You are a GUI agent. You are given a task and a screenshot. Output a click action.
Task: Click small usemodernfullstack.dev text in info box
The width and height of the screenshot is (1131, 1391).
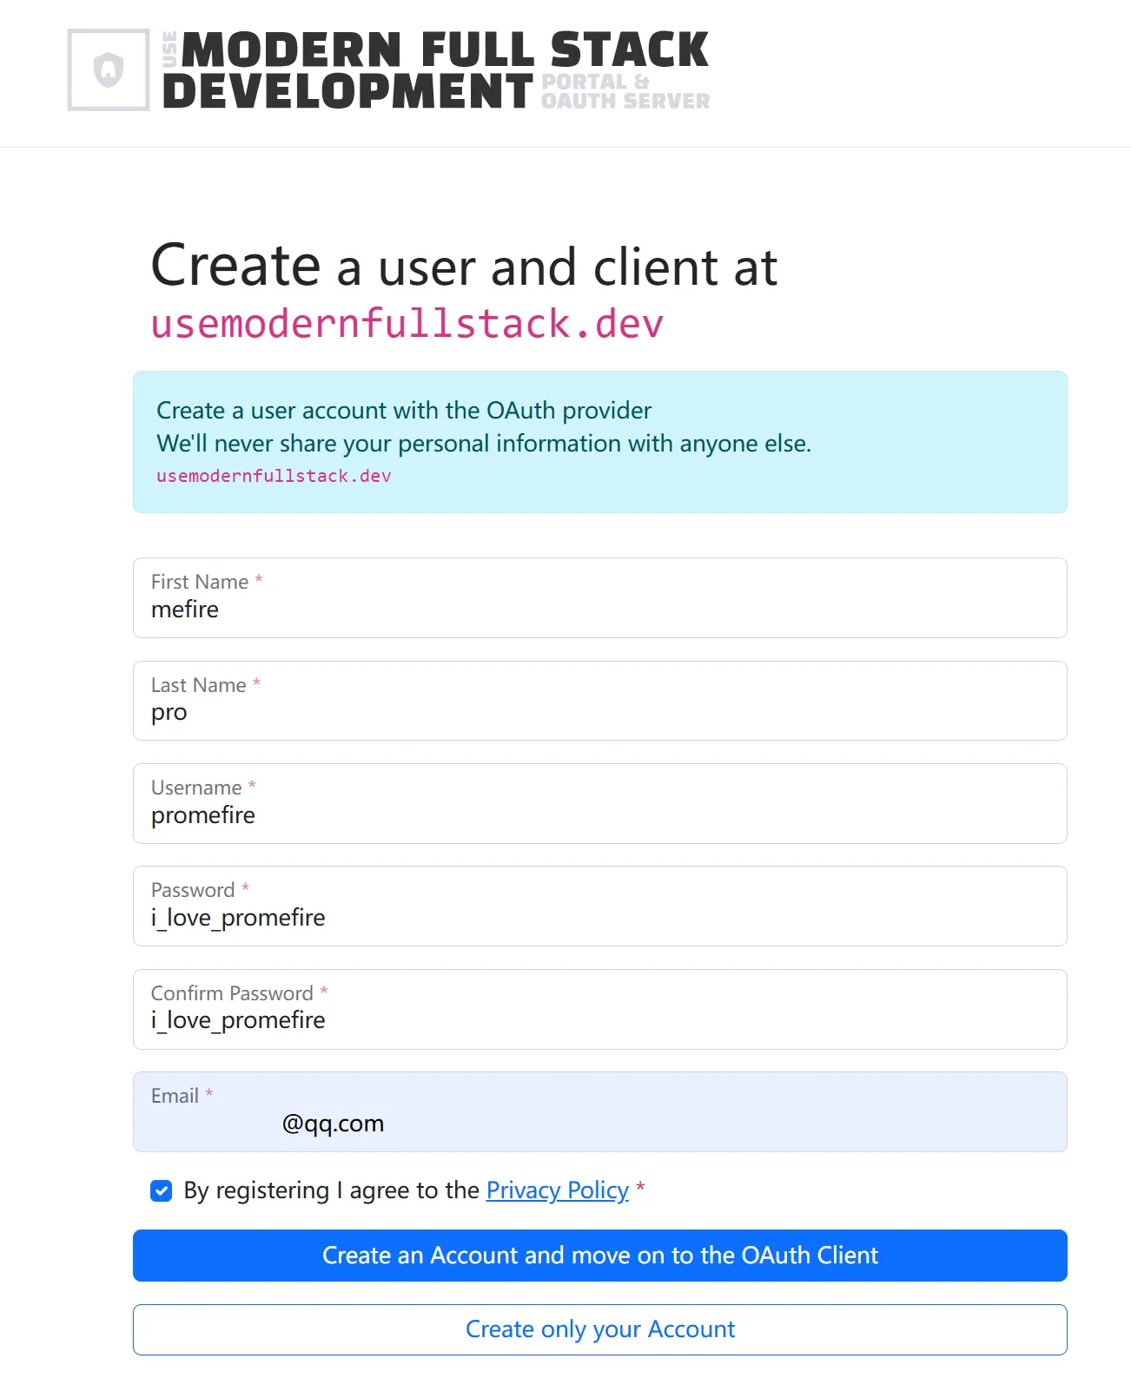(x=274, y=476)
